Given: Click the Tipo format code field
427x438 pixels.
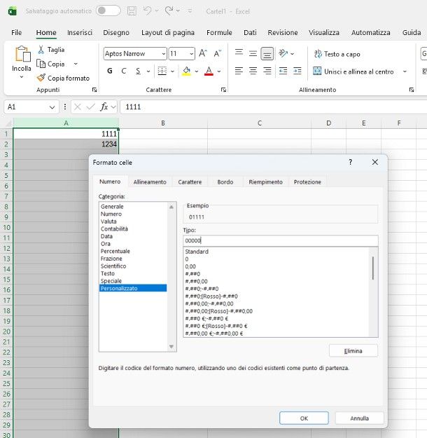Looking at the screenshot, I should pyautogui.click(x=281, y=240).
